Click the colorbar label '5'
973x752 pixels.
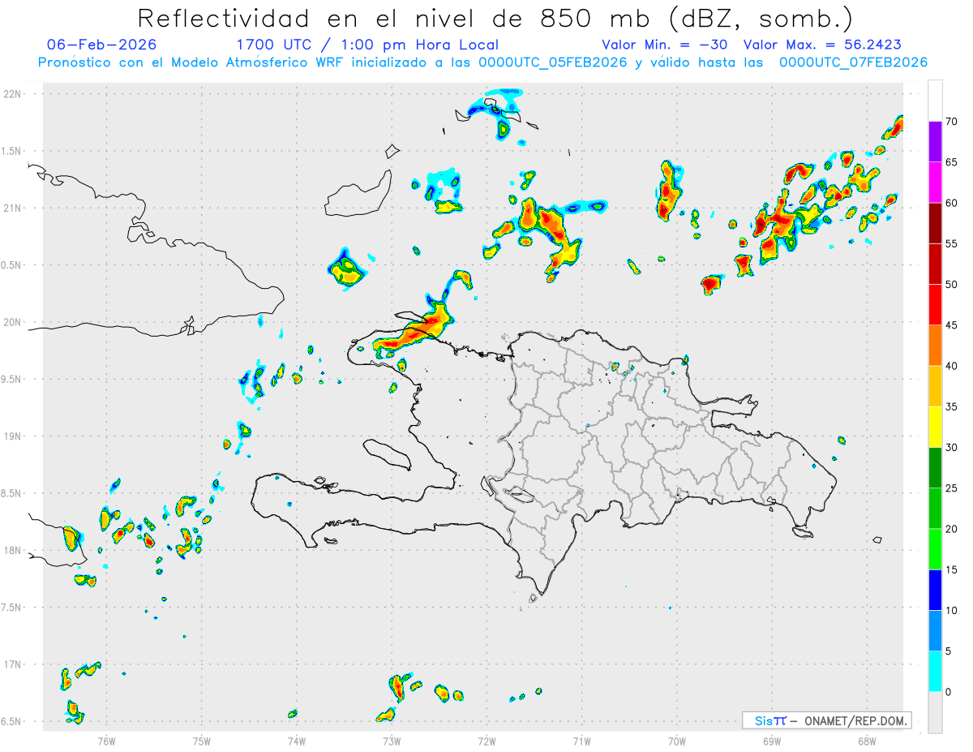tap(948, 651)
